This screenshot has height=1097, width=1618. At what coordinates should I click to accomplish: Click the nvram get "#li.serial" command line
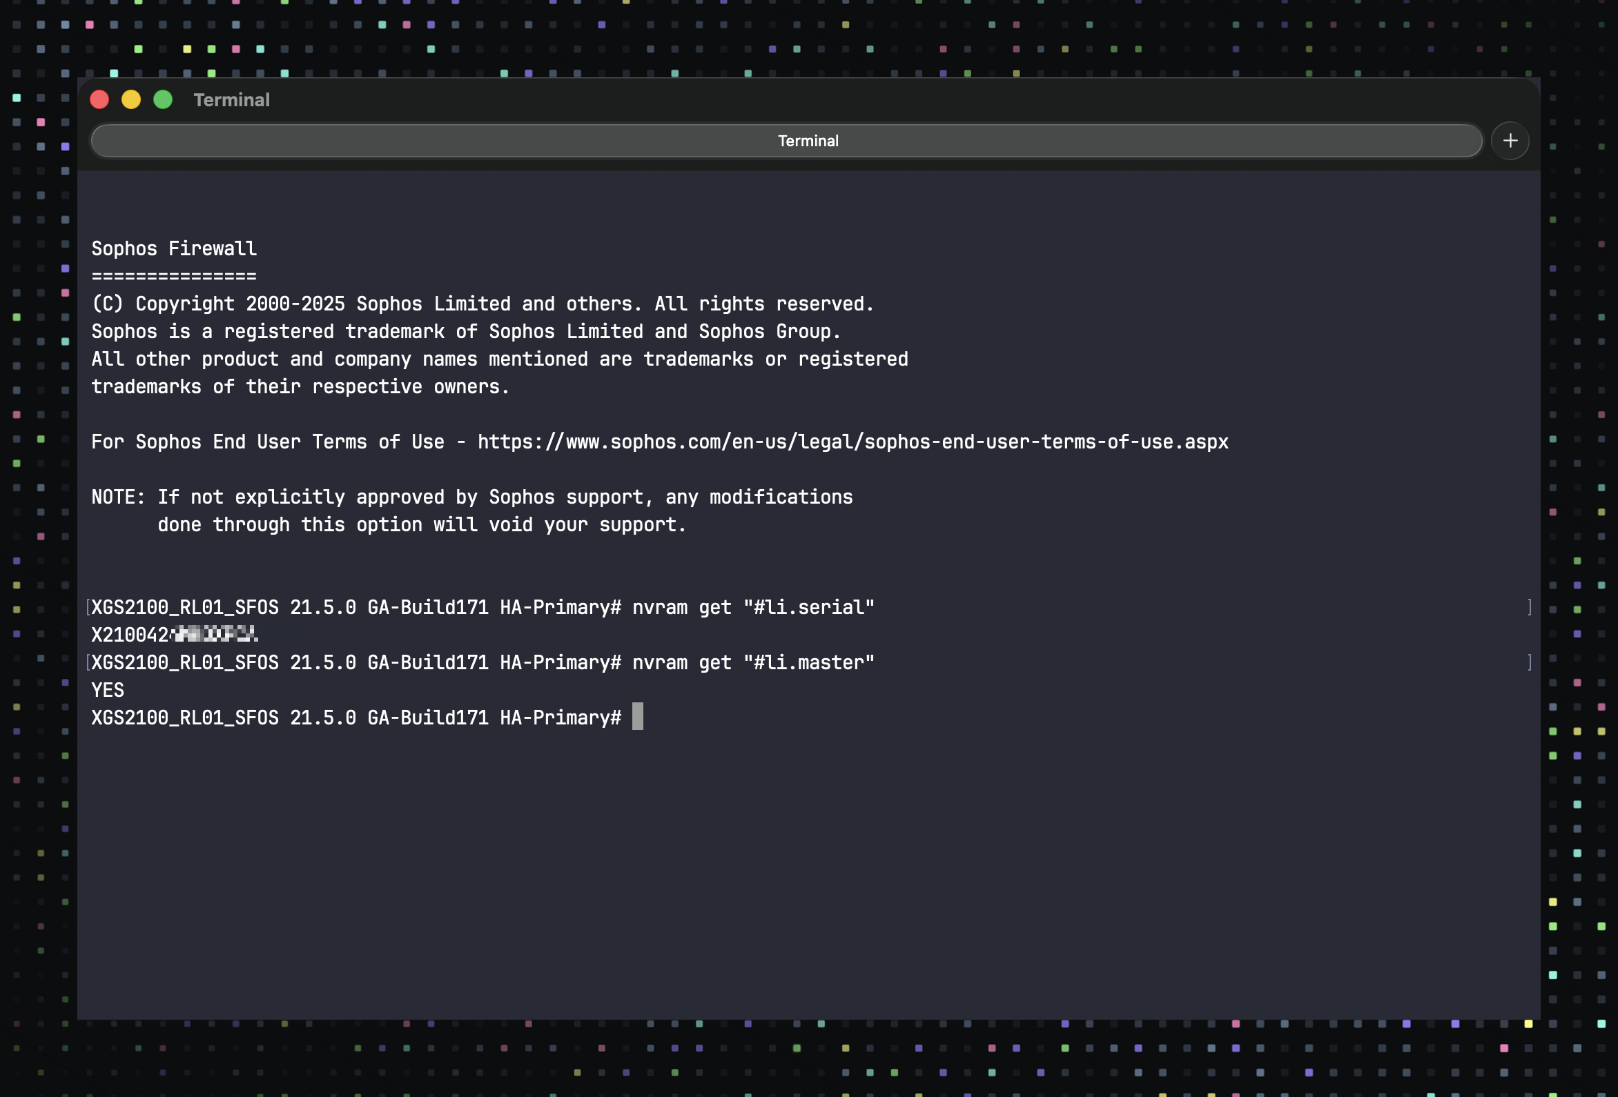point(483,607)
